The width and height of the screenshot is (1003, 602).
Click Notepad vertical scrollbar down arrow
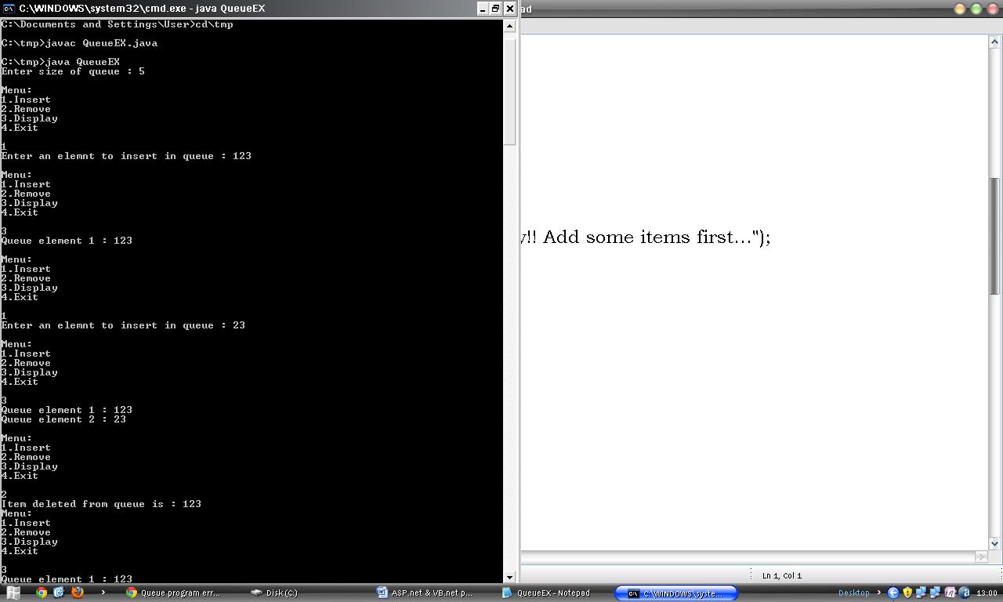tap(994, 544)
